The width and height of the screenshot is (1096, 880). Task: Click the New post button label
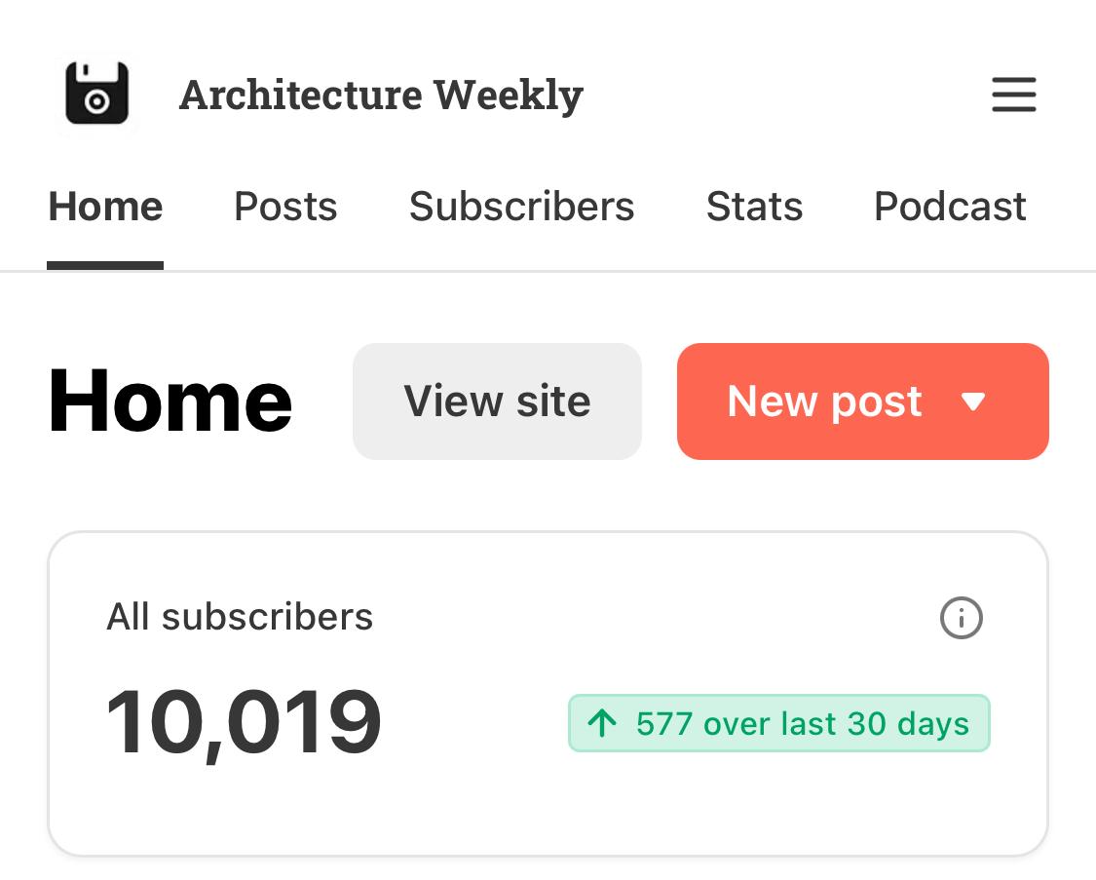[825, 402]
